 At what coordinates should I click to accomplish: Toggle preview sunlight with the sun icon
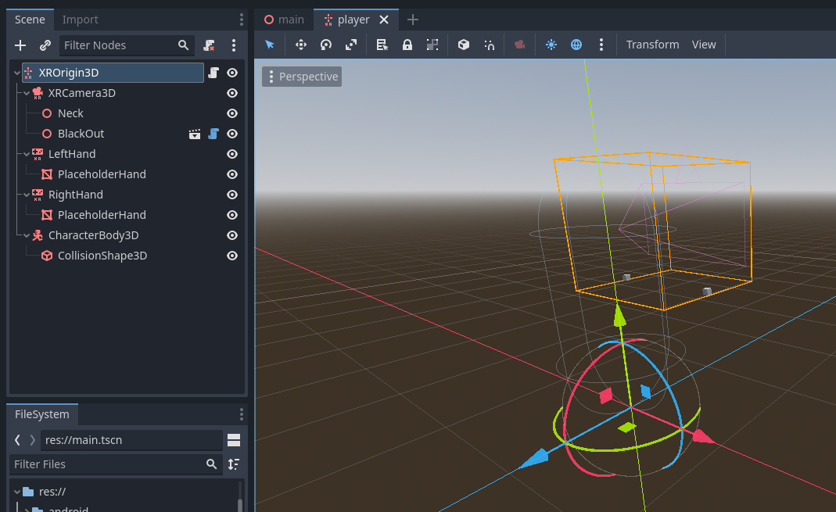pos(551,45)
